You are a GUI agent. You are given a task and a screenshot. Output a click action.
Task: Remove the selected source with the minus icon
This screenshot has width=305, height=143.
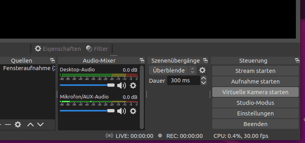click(x=8, y=124)
